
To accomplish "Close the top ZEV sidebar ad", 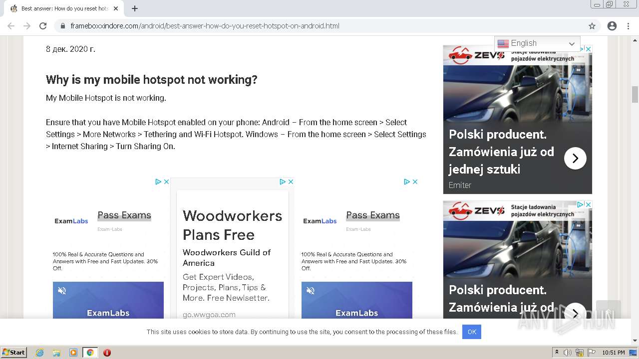I will click(x=589, y=49).
